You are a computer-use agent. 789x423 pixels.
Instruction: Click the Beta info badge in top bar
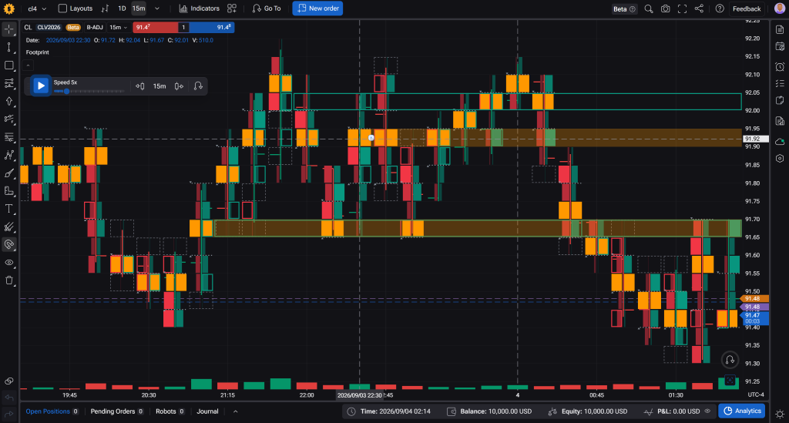coord(624,8)
